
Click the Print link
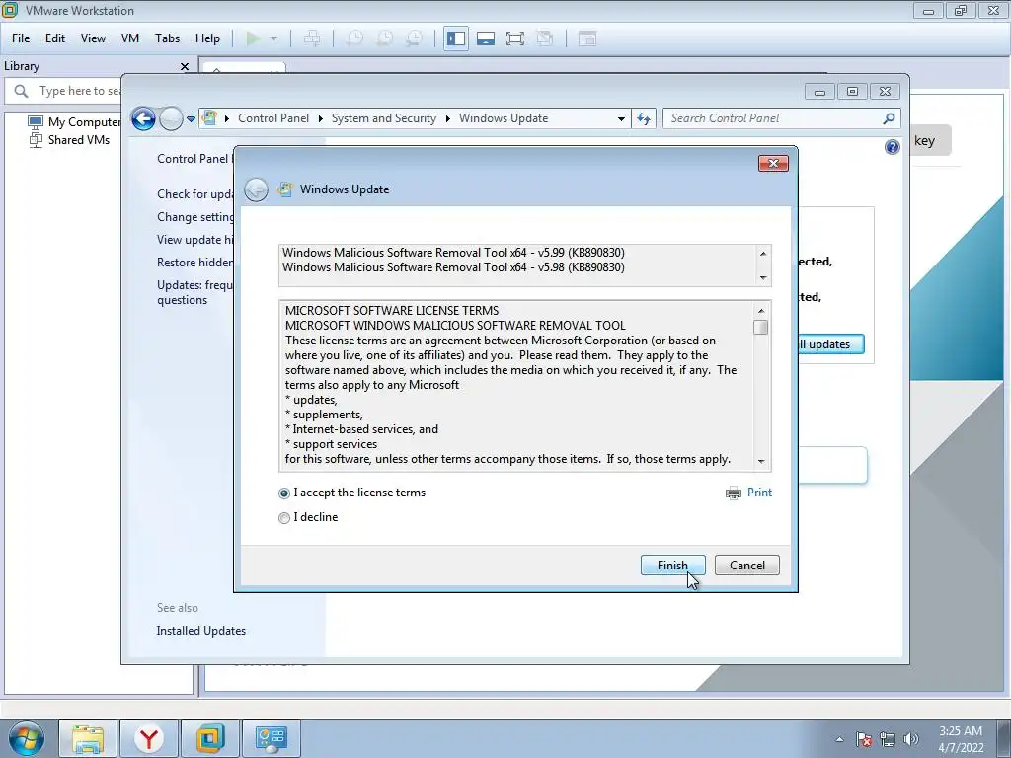pos(759,493)
